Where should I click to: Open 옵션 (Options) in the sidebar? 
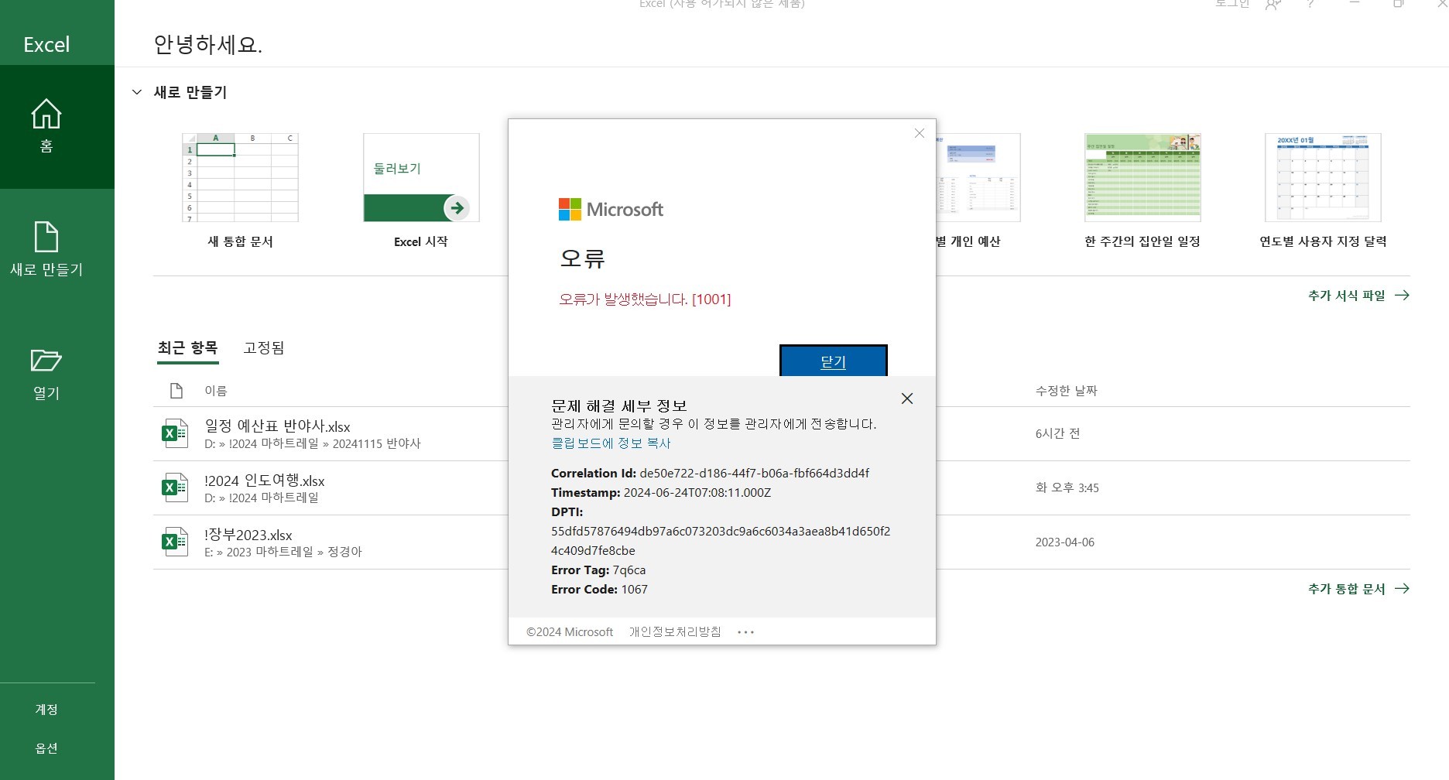[x=46, y=748]
